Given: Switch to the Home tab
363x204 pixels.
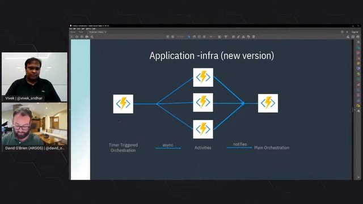Looking at the screenshot, I should (x=73, y=32).
